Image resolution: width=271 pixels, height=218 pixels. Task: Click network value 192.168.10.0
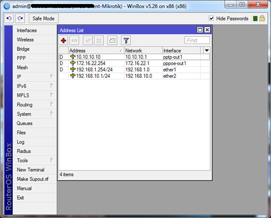coord(139,76)
